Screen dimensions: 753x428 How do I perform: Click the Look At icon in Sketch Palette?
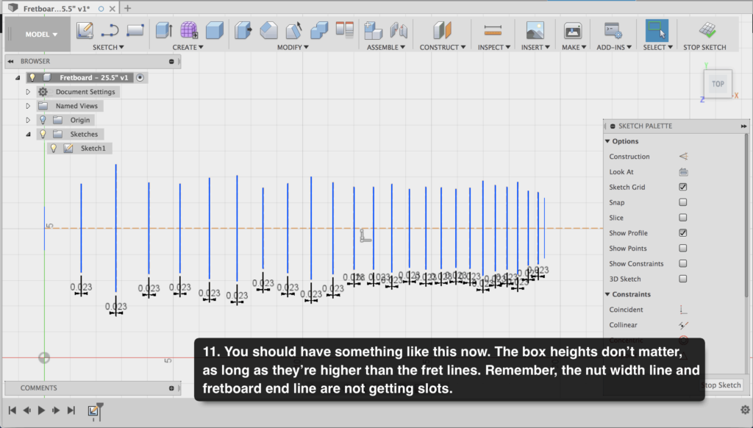pos(683,172)
